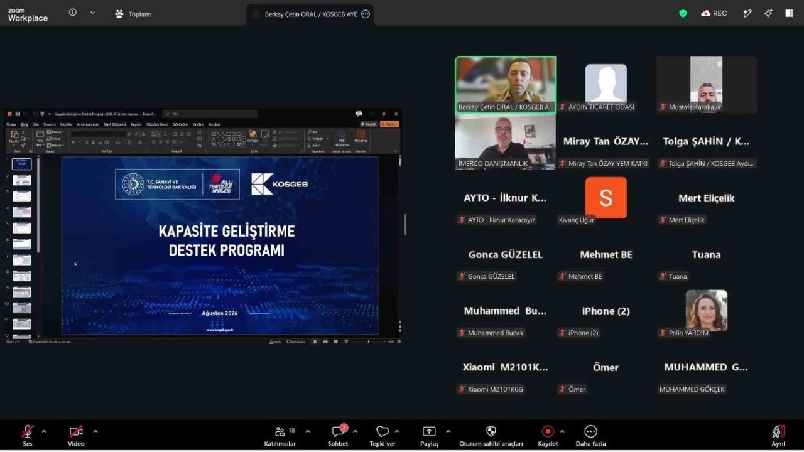This screenshot has height=452, width=804.
Task: Click the PowerPoint Paylaş button in ribbon
Action: tap(389, 124)
